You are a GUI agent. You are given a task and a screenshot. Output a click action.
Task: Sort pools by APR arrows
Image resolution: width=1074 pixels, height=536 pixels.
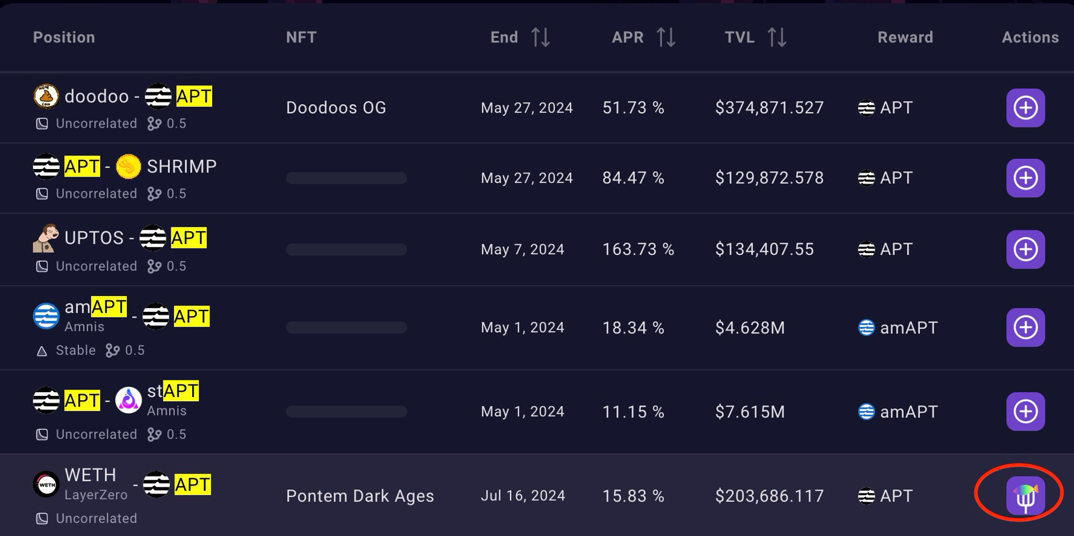pos(666,38)
